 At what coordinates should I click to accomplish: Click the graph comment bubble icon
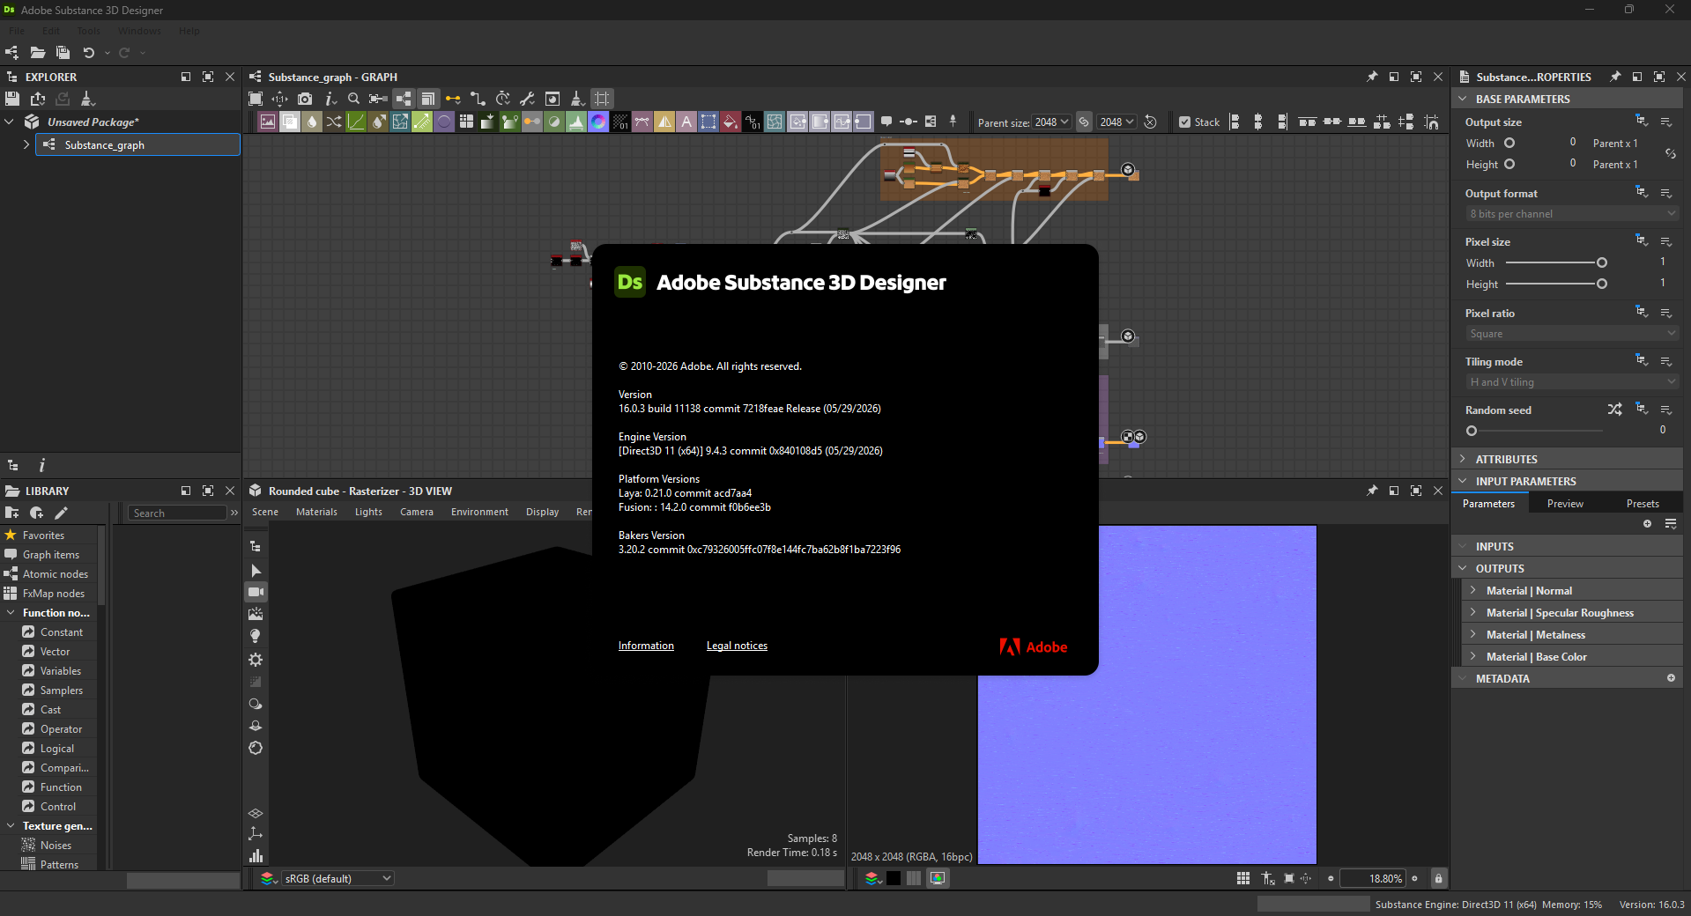point(886,122)
